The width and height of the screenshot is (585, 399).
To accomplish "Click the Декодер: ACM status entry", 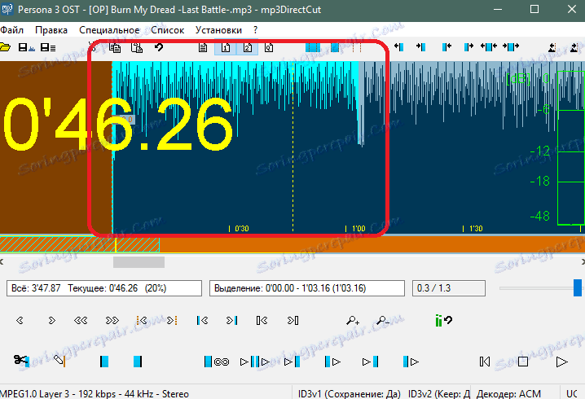I will 508,394.
